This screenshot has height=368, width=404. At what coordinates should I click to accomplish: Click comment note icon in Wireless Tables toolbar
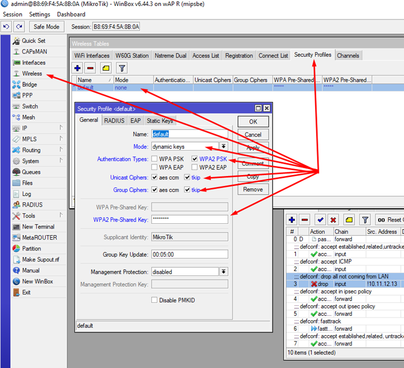pos(106,69)
